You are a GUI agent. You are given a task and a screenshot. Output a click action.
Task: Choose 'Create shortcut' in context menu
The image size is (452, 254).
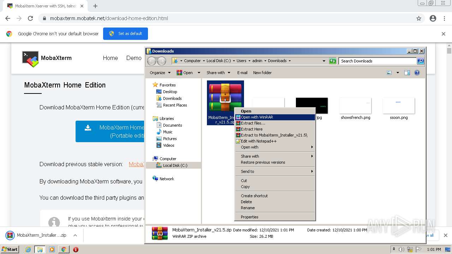pos(275,196)
